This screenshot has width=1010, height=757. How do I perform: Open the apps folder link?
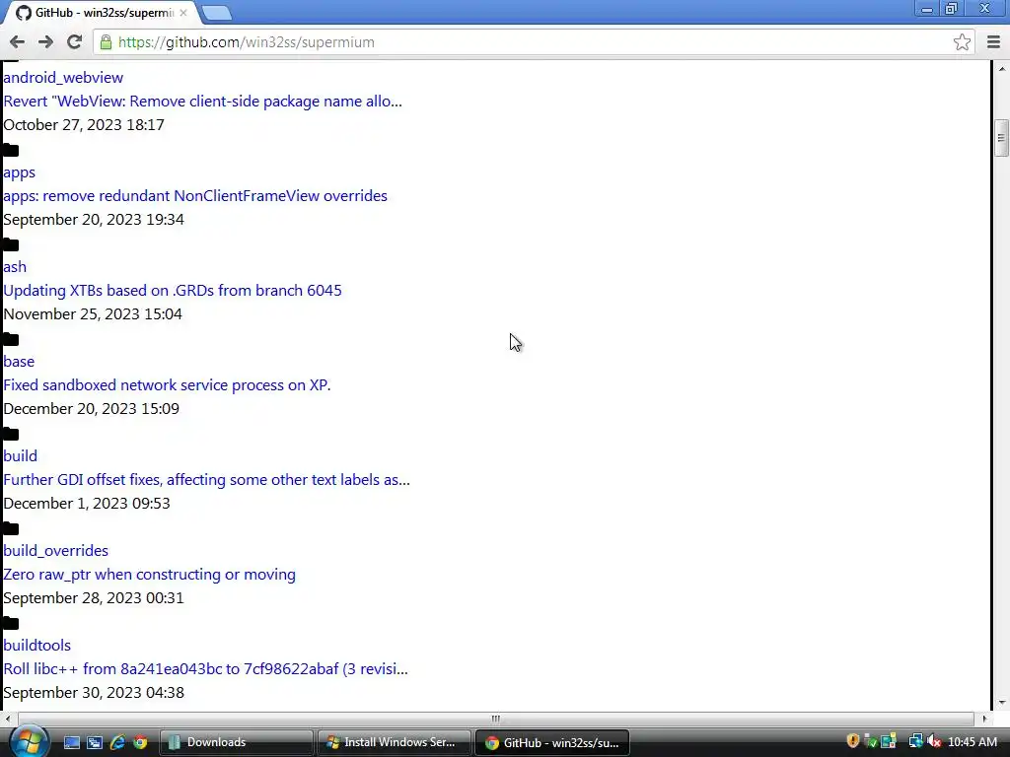coord(20,172)
